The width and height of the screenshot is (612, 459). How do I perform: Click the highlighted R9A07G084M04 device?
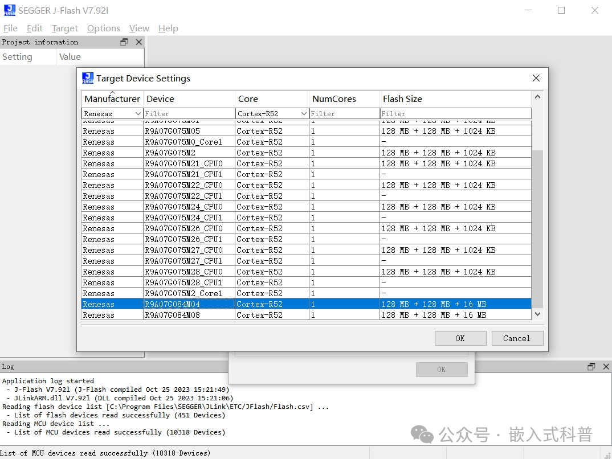tap(306, 304)
